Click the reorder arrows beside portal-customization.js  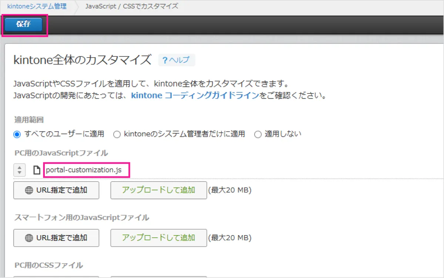pos(19,170)
